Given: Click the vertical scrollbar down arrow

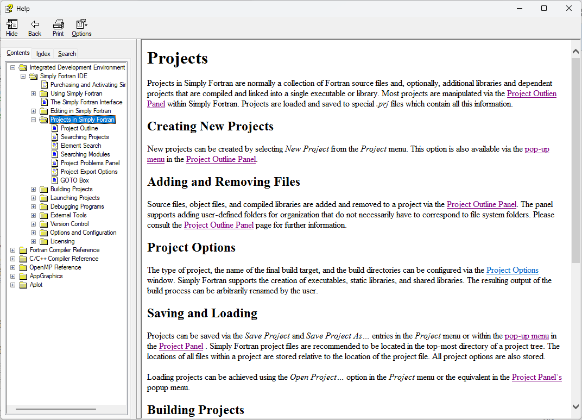Looking at the screenshot, I should pyautogui.click(x=575, y=406).
